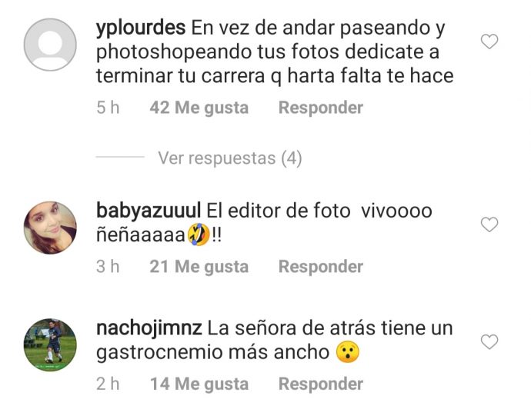Open babyazuuul's profile photo

pyautogui.click(x=50, y=228)
